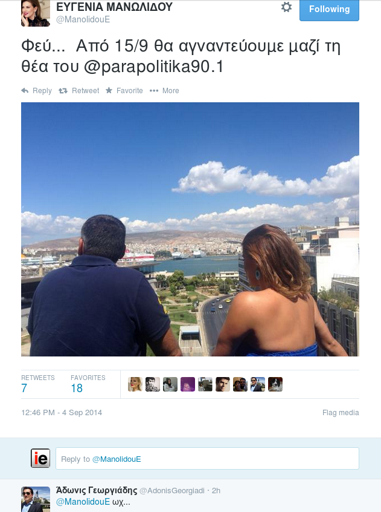Screen dimensions: 381x512
Task: Enlarge the attached harbor view photo
Action: click(x=190, y=229)
